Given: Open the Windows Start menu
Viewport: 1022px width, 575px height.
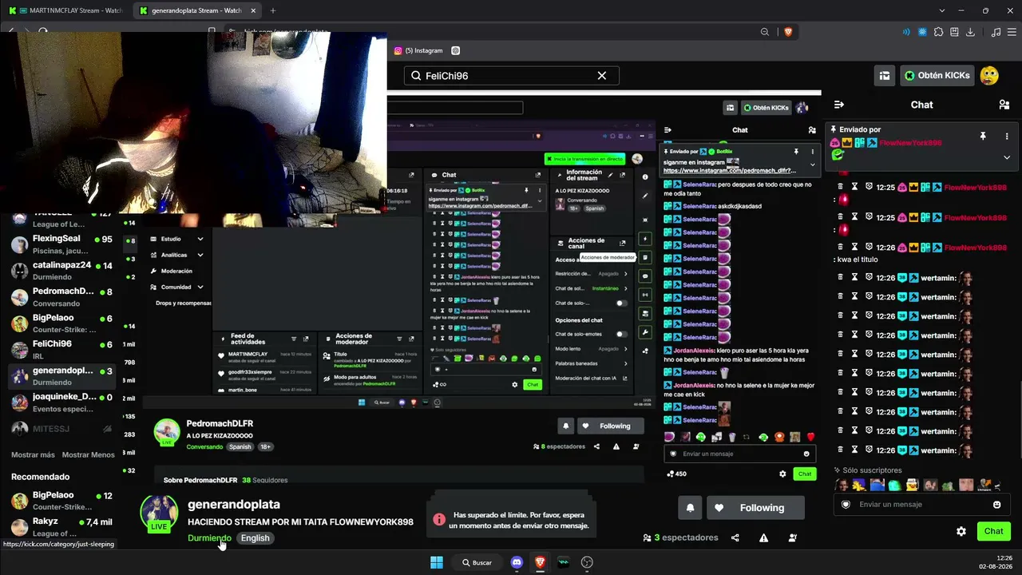Looking at the screenshot, I should (x=437, y=562).
